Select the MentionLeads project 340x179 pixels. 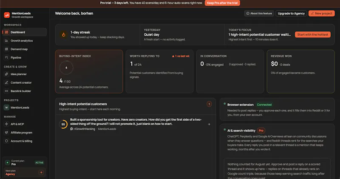coord(25,108)
